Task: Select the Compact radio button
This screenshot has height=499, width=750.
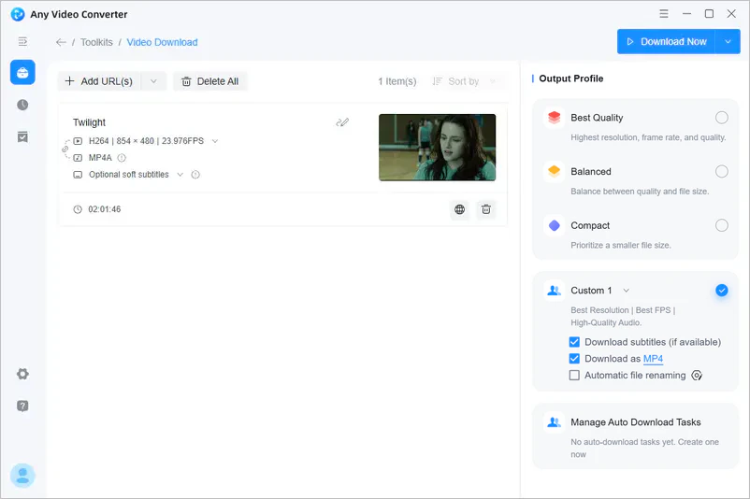Action: [x=722, y=225]
